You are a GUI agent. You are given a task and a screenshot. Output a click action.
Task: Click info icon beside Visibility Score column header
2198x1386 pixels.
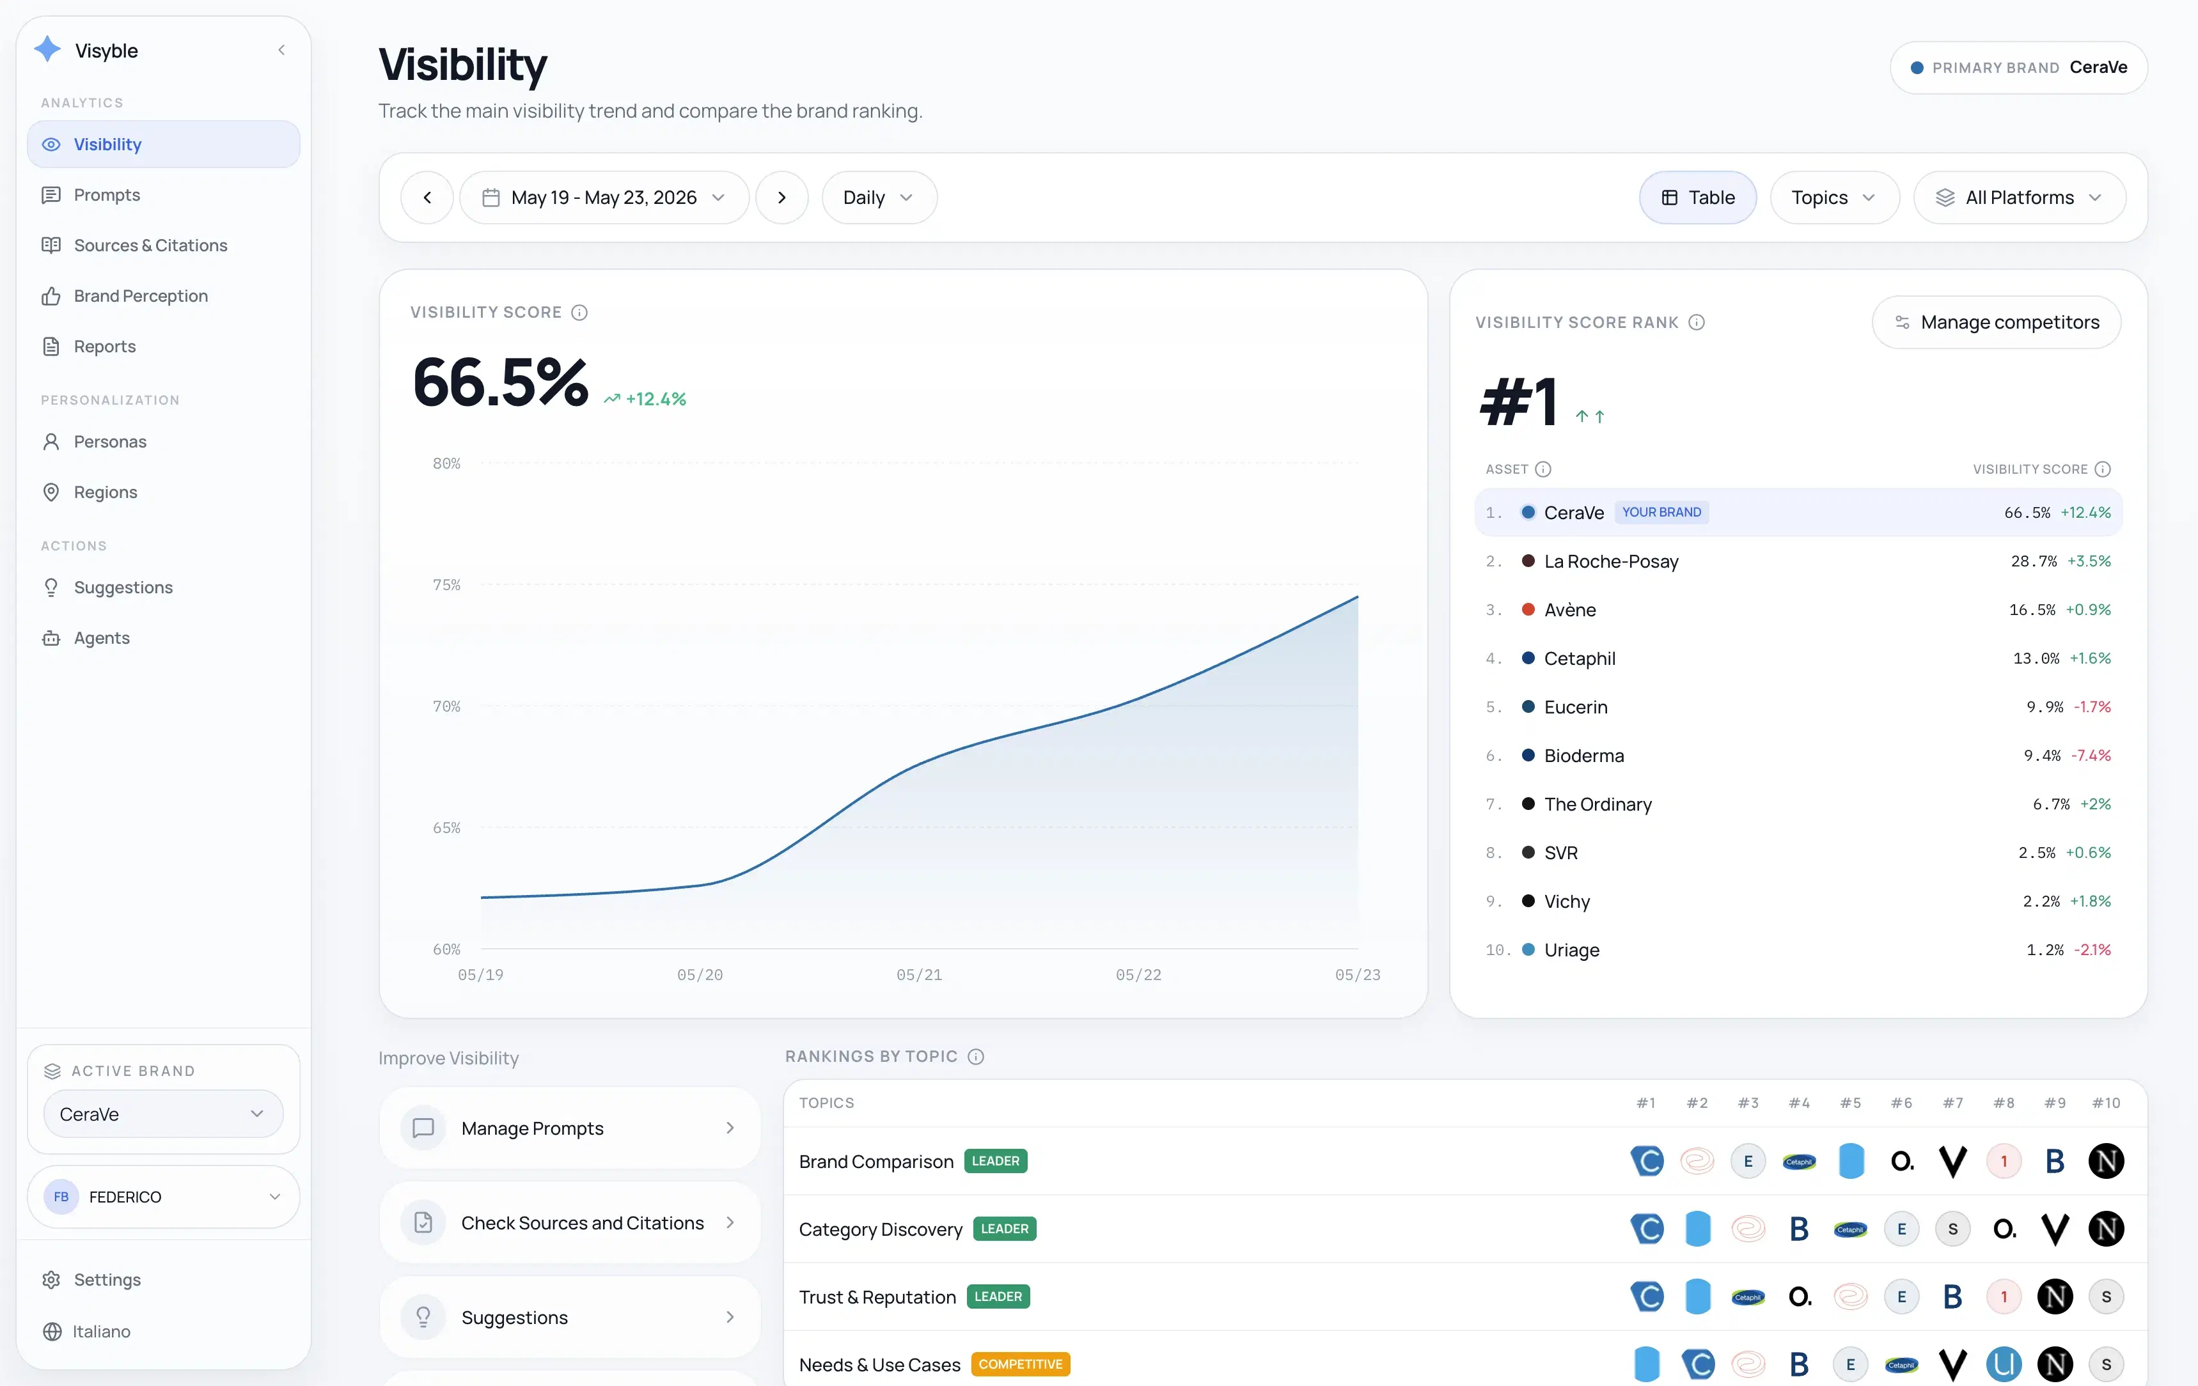click(x=2103, y=469)
